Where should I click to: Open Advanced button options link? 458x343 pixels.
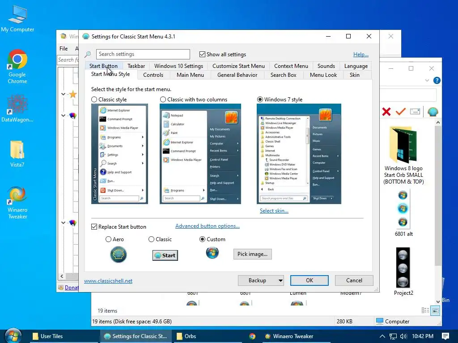coord(208,226)
